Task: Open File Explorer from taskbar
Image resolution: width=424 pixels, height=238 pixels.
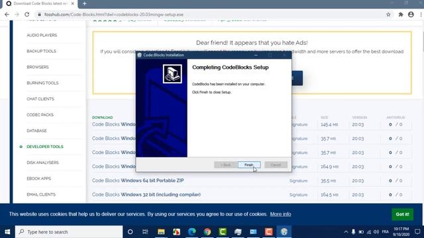Action: 161,232
